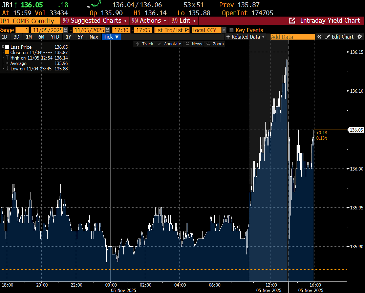Screen dimensions: 365x293
Task: Select the Annotate pencil tool
Action: 169,44
